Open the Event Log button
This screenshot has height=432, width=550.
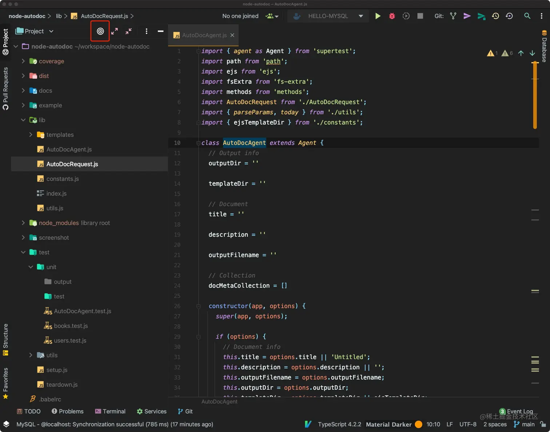point(517,411)
